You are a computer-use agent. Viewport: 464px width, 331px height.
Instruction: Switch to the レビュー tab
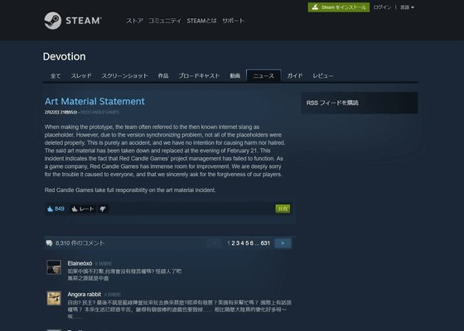pyautogui.click(x=323, y=76)
